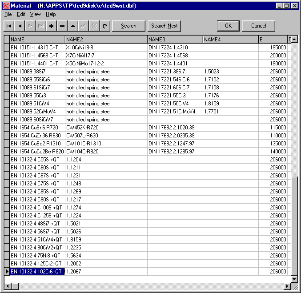Open the File menu
301x293 pixels.
tap(8, 14)
